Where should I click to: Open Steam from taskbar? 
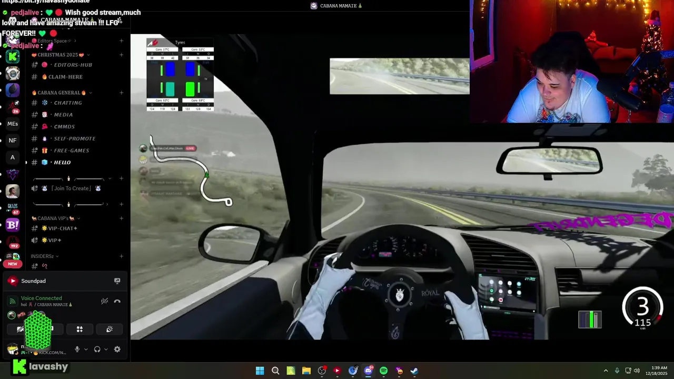click(414, 371)
